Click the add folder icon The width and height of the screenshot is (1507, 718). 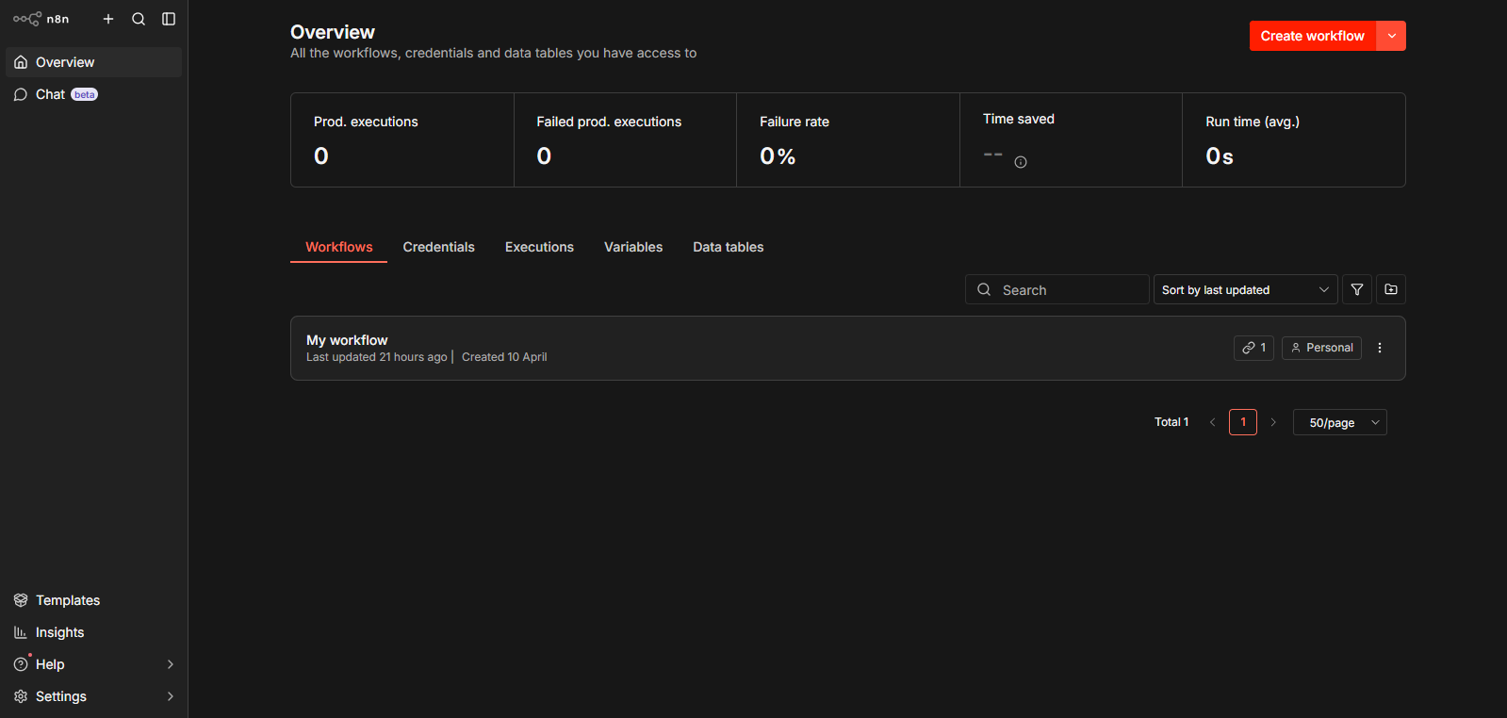tap(1391, 289)
